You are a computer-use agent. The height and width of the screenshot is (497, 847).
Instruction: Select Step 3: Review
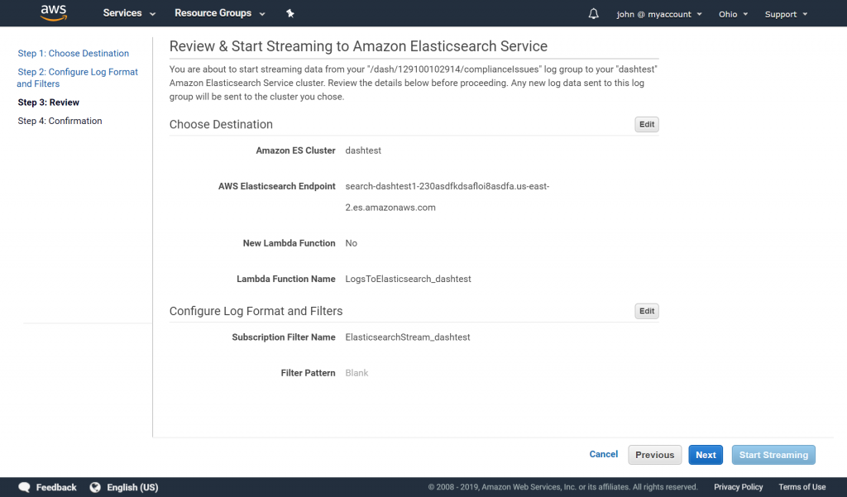(49, 102)
